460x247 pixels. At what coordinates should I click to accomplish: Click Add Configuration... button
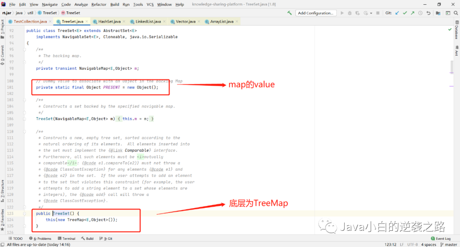point(316,13)
